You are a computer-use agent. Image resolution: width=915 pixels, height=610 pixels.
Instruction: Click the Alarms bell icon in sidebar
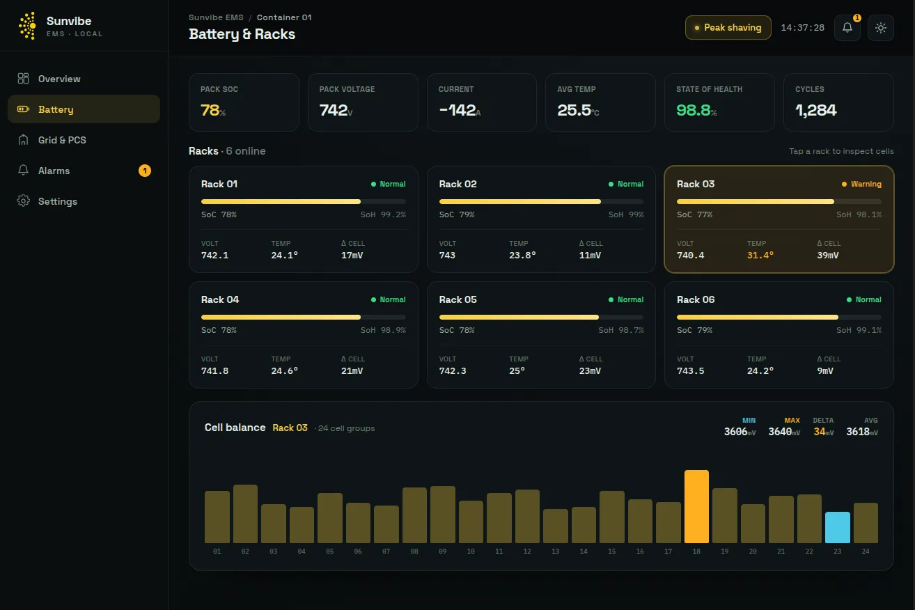(23, 171)
